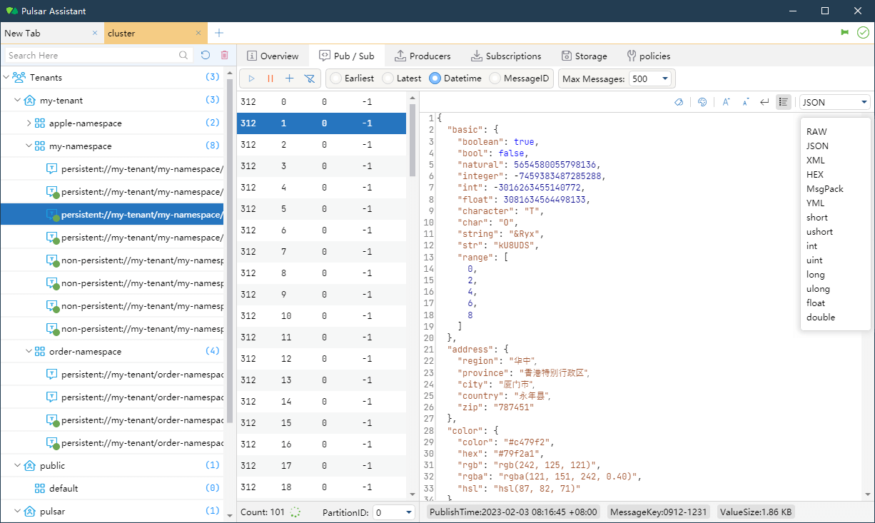Select the Earliest radio button

pos(335,78)
